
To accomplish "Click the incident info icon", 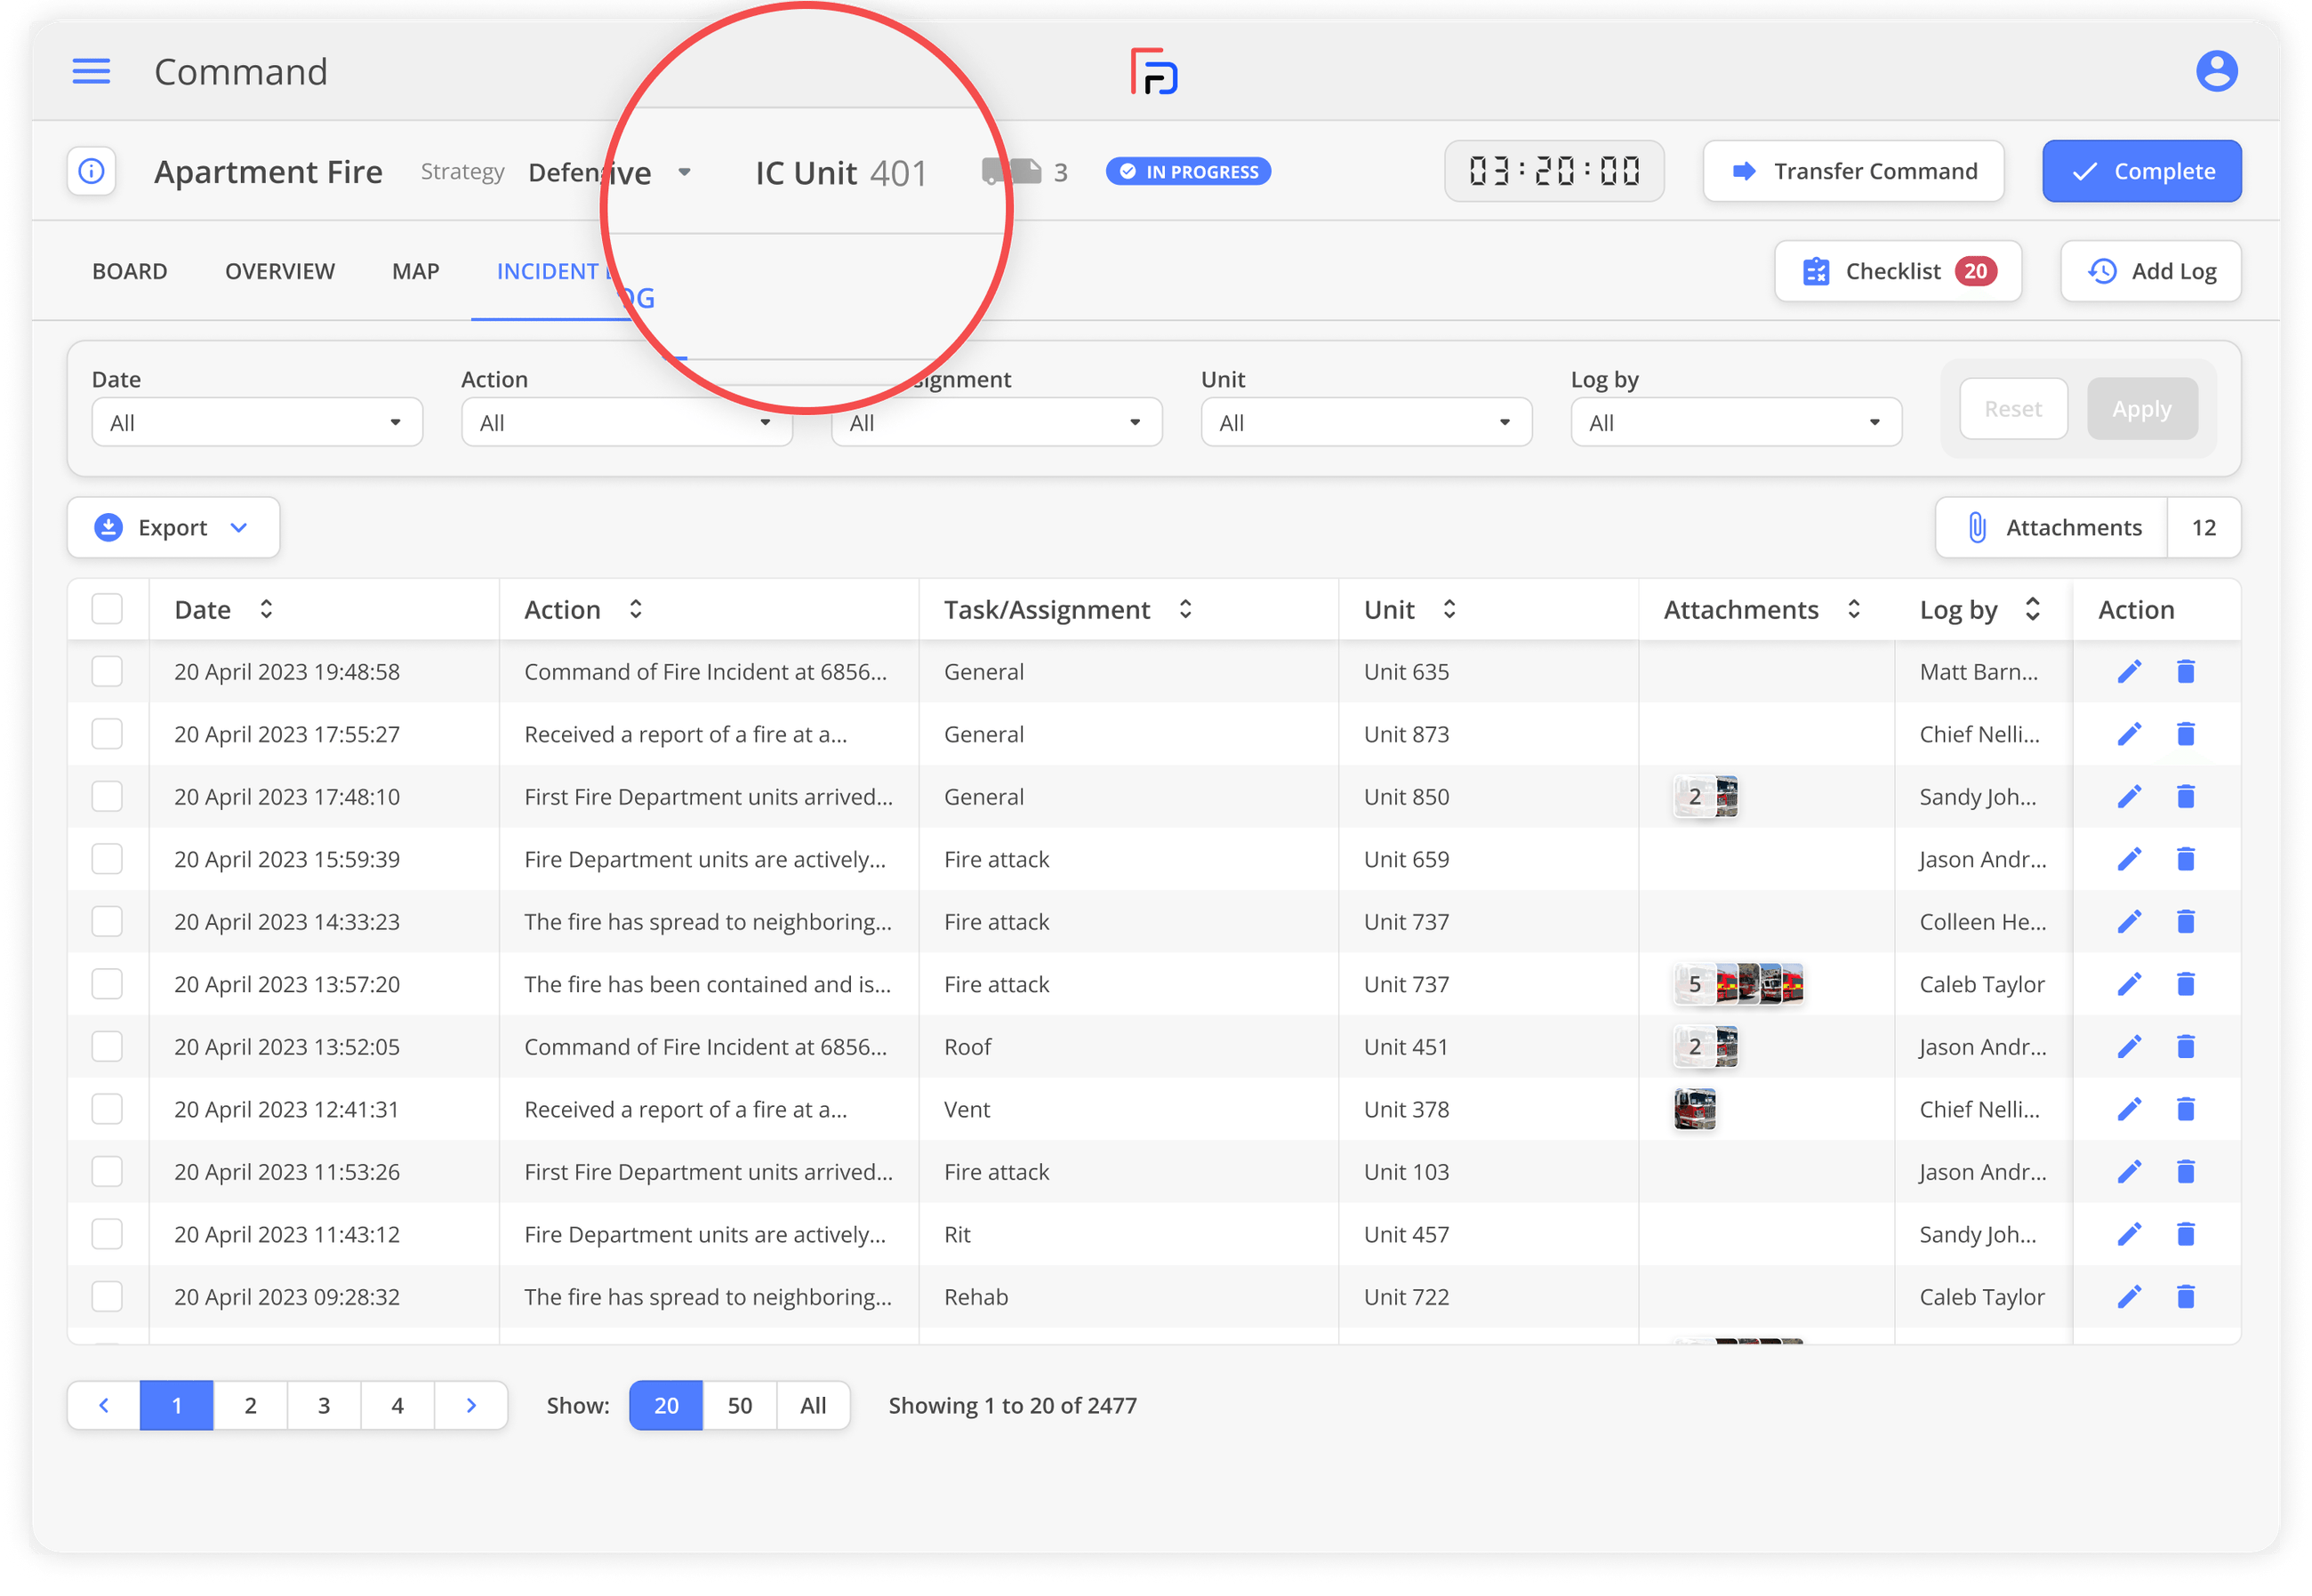I will (91, 171).
